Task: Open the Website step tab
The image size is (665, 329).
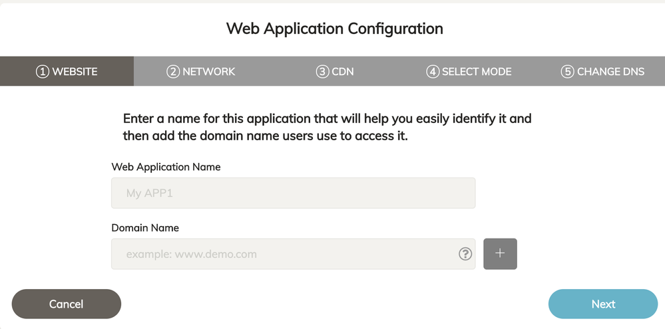Action: [67, 71]
